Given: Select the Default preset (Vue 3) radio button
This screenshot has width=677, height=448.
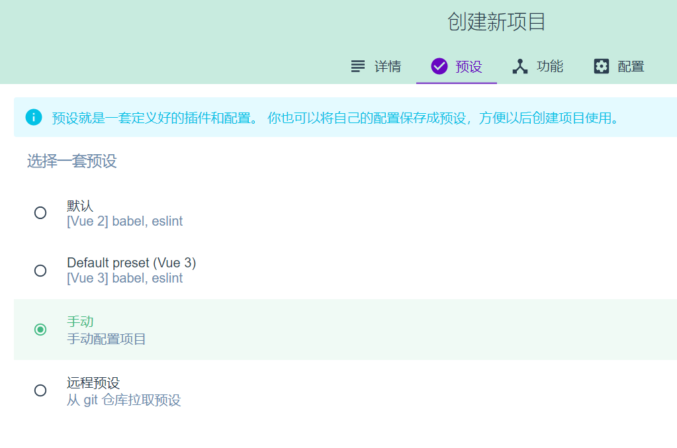Looking at the screenshot, I should pyautogui.click(x=40, y=271).
